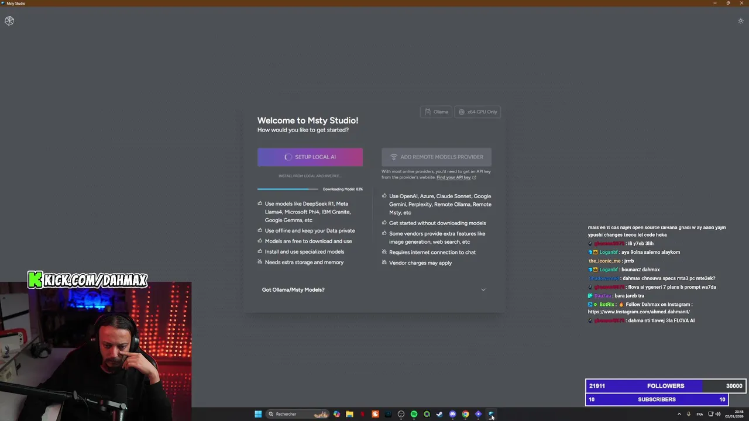Screen dimensions: 749x421
Task: Click the Ollama llama icon
Action: pyautogui.click(x=428, y=112)
